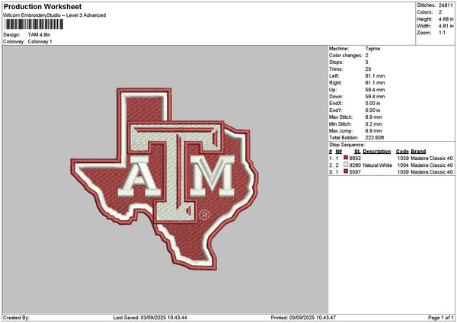457x323 pixels.
Task: Click the 'Stops:' label
Action: pyautogui.click(x=337, y=62)
